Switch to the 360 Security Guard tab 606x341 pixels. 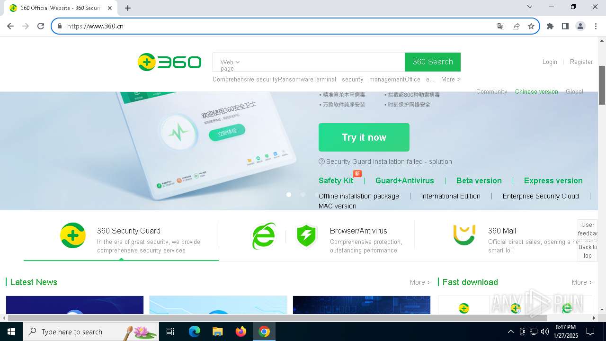121,241
